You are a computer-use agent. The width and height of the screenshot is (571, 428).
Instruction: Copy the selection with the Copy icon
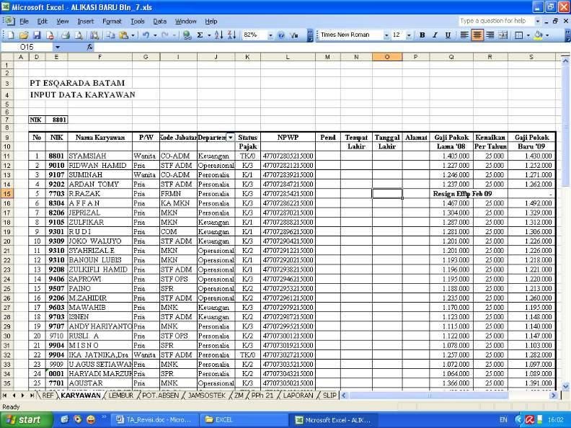(110, 35)
